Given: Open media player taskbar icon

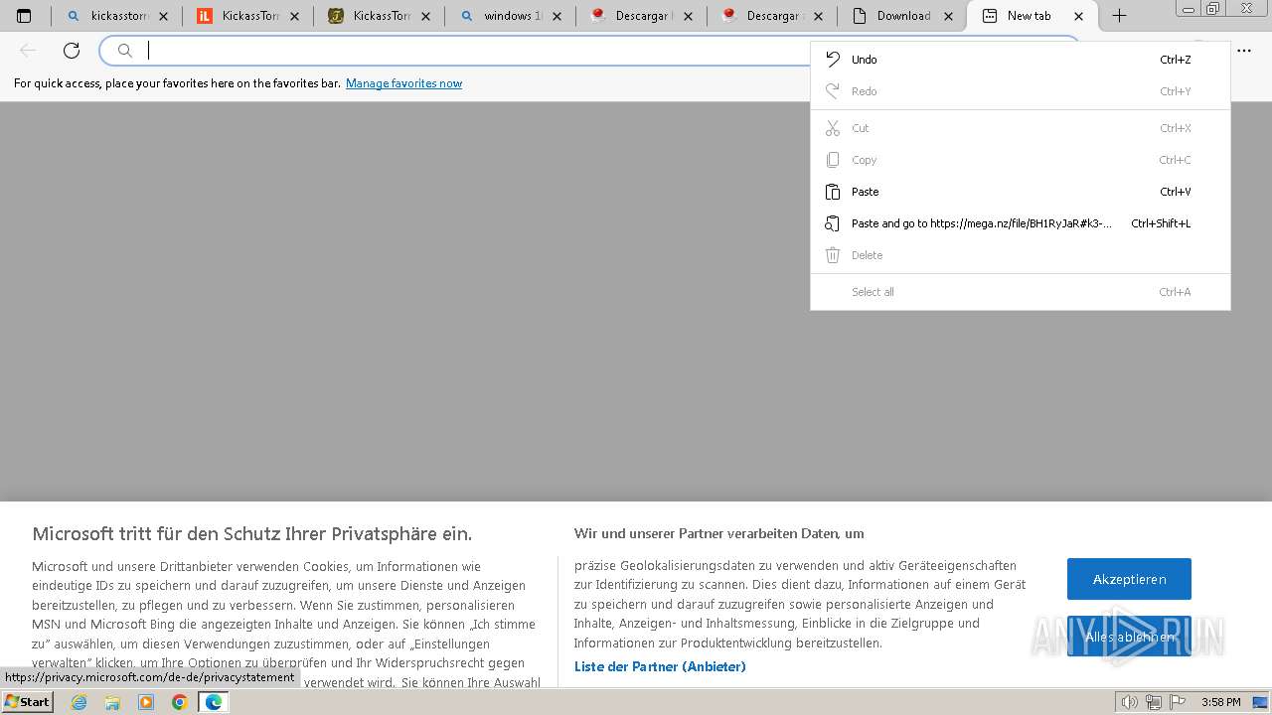Looking at the screenshot, I should pyautogui.click(x=146, y=702).
